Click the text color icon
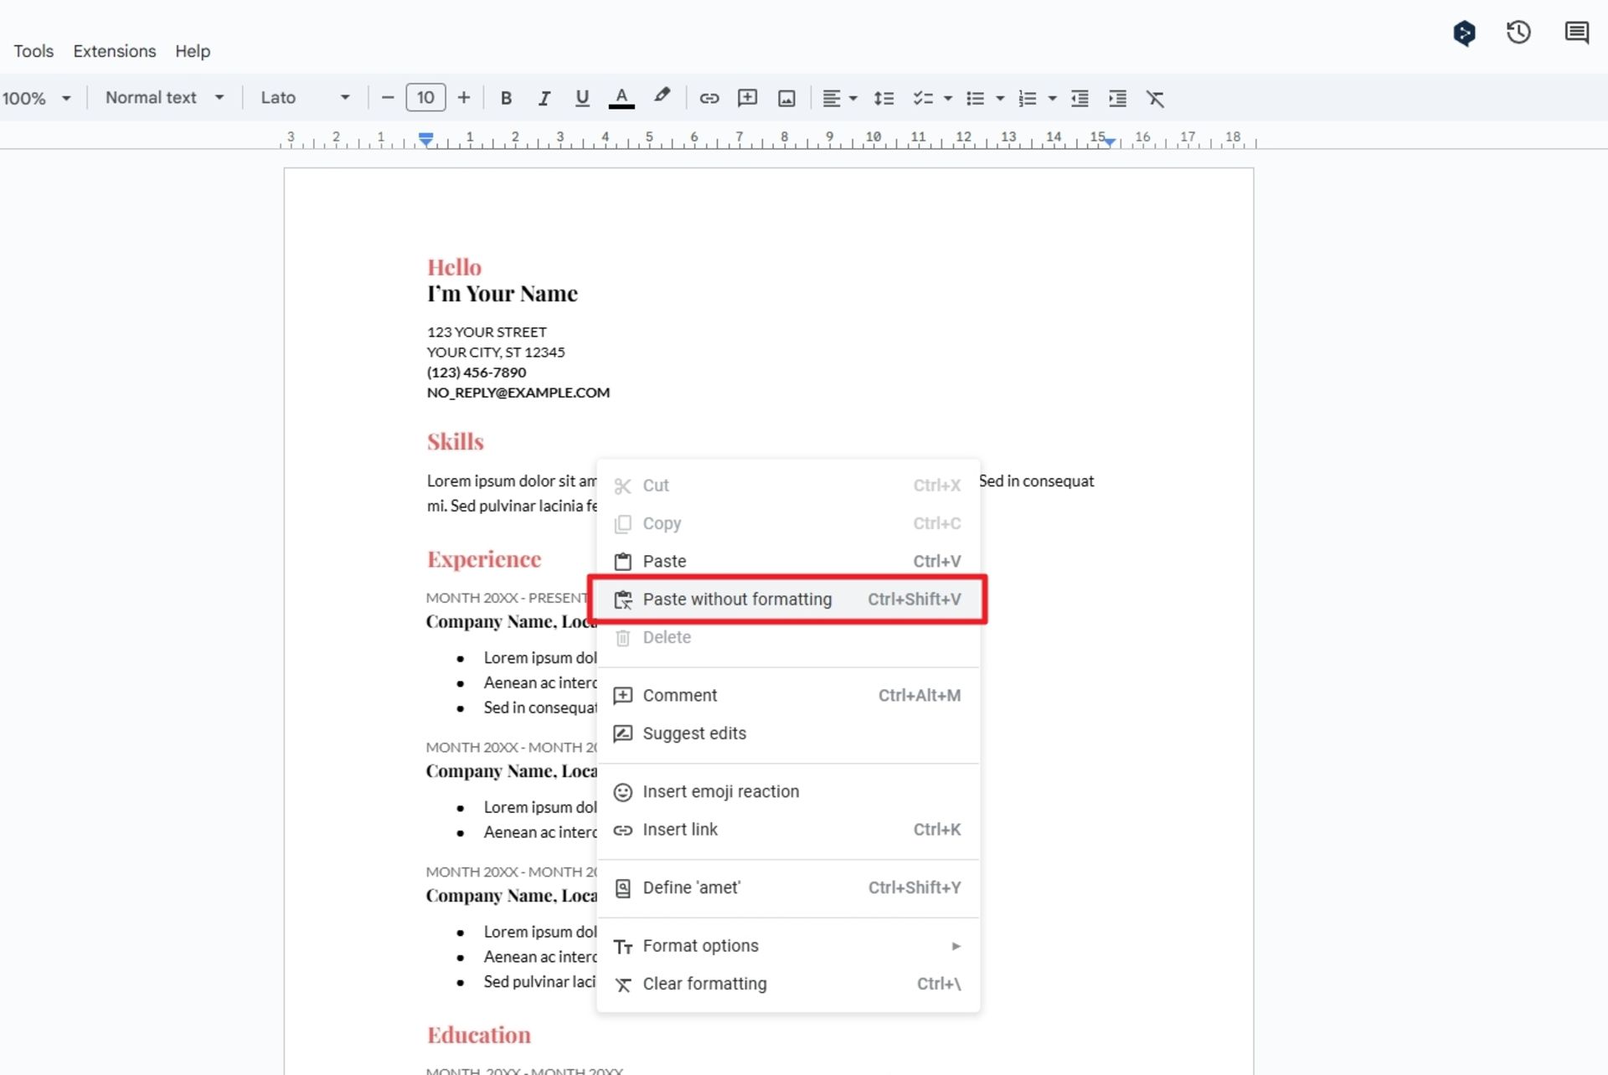The image size is (1608, 1075). (x=621, y=97)
